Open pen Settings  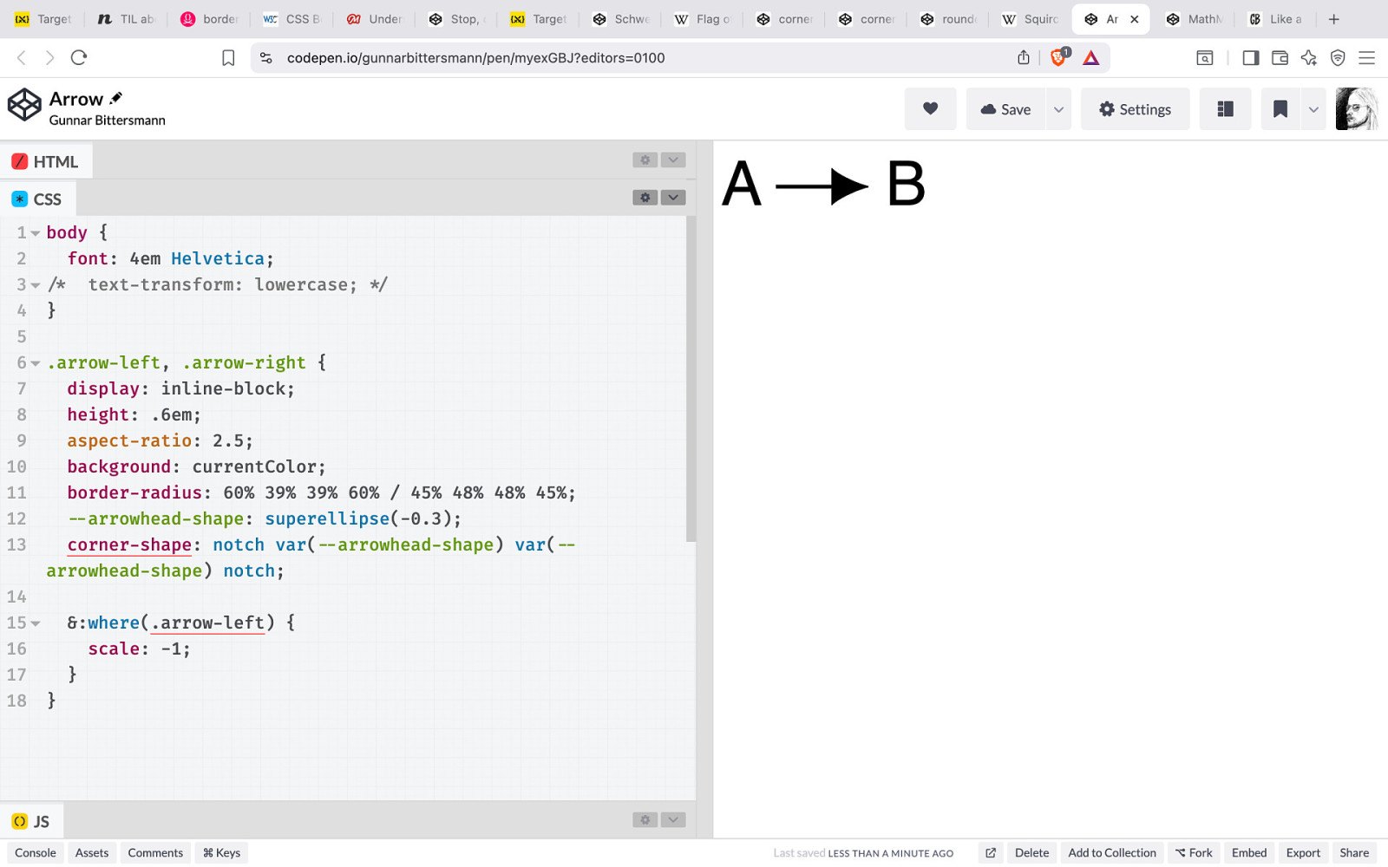tap(1135, 109)
